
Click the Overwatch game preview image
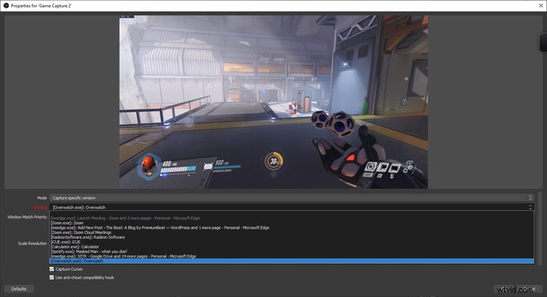pos(274,101)
